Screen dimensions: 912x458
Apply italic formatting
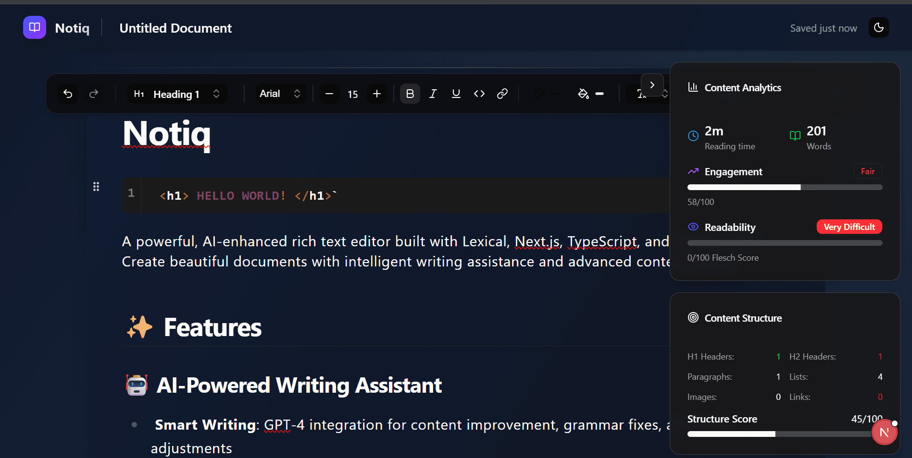tap(433, 94)
